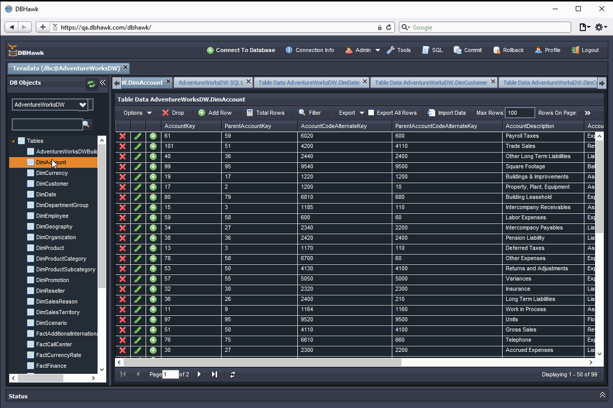Click the horizontal scrollbar of the data grid
The image size is (613, 408).
tap(263, 362)
